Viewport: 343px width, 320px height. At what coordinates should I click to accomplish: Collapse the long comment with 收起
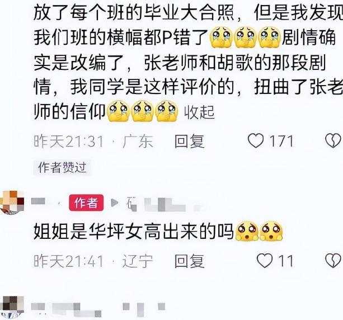[x=199, y=112]
